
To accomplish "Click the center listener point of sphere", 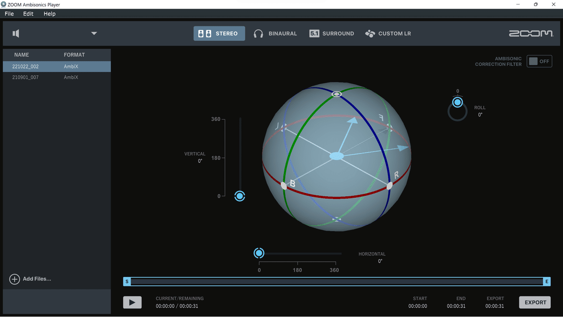I will tap(336, 156).
